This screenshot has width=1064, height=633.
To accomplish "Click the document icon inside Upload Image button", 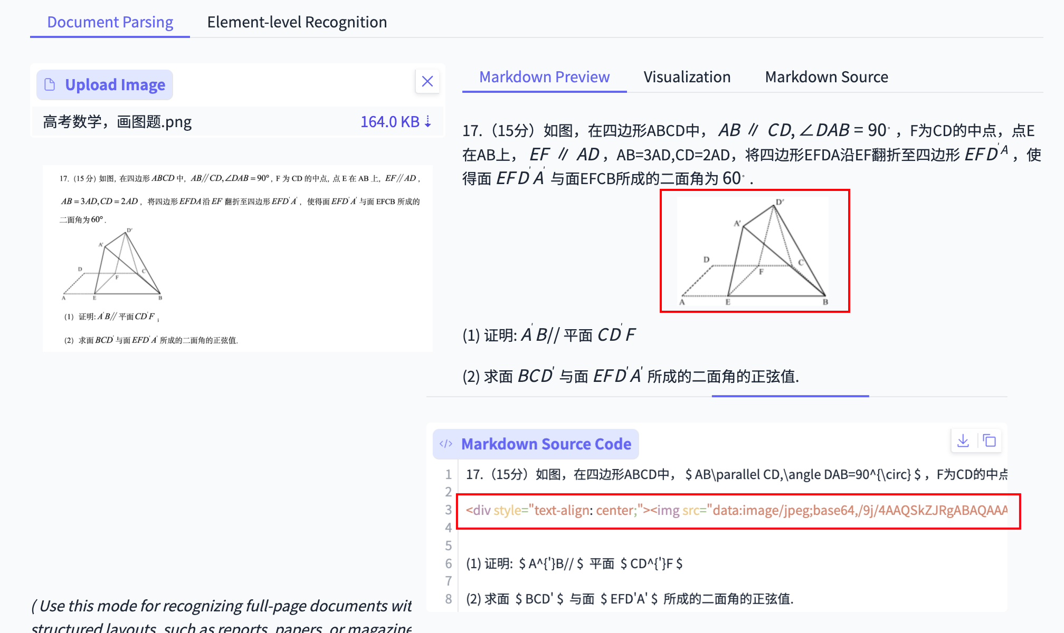I will point(50,84).
